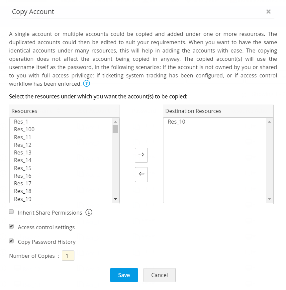Screen dimensions: 286x290
Task: Select Res_10 in Destination Resources
Action: point(176,122)
